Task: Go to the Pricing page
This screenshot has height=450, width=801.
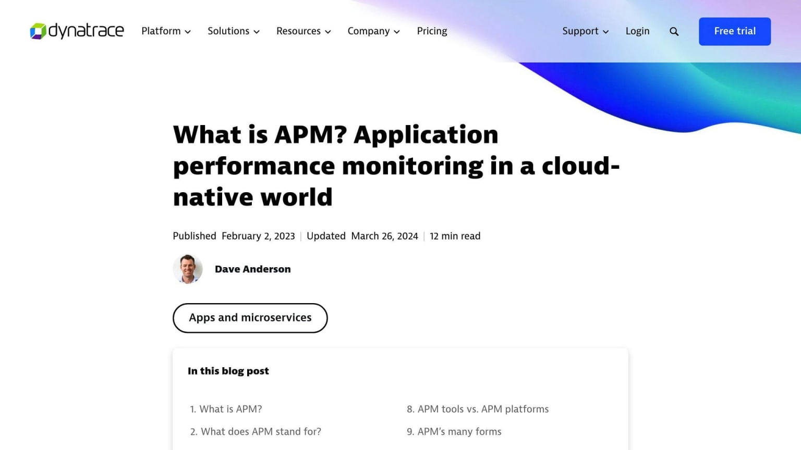Action: [432, 31]
